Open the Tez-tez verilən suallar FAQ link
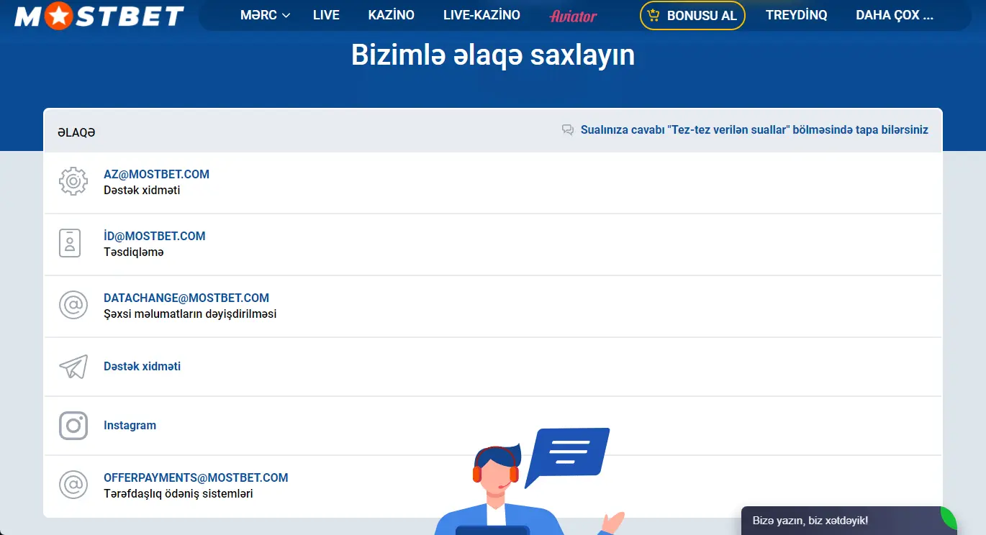This screenshot has height=535, width=986. [754, 130]
